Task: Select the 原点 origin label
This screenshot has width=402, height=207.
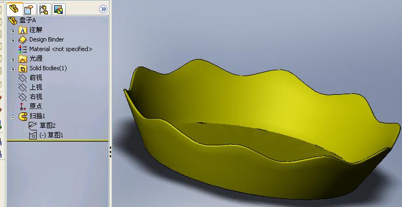Action: 36,106
